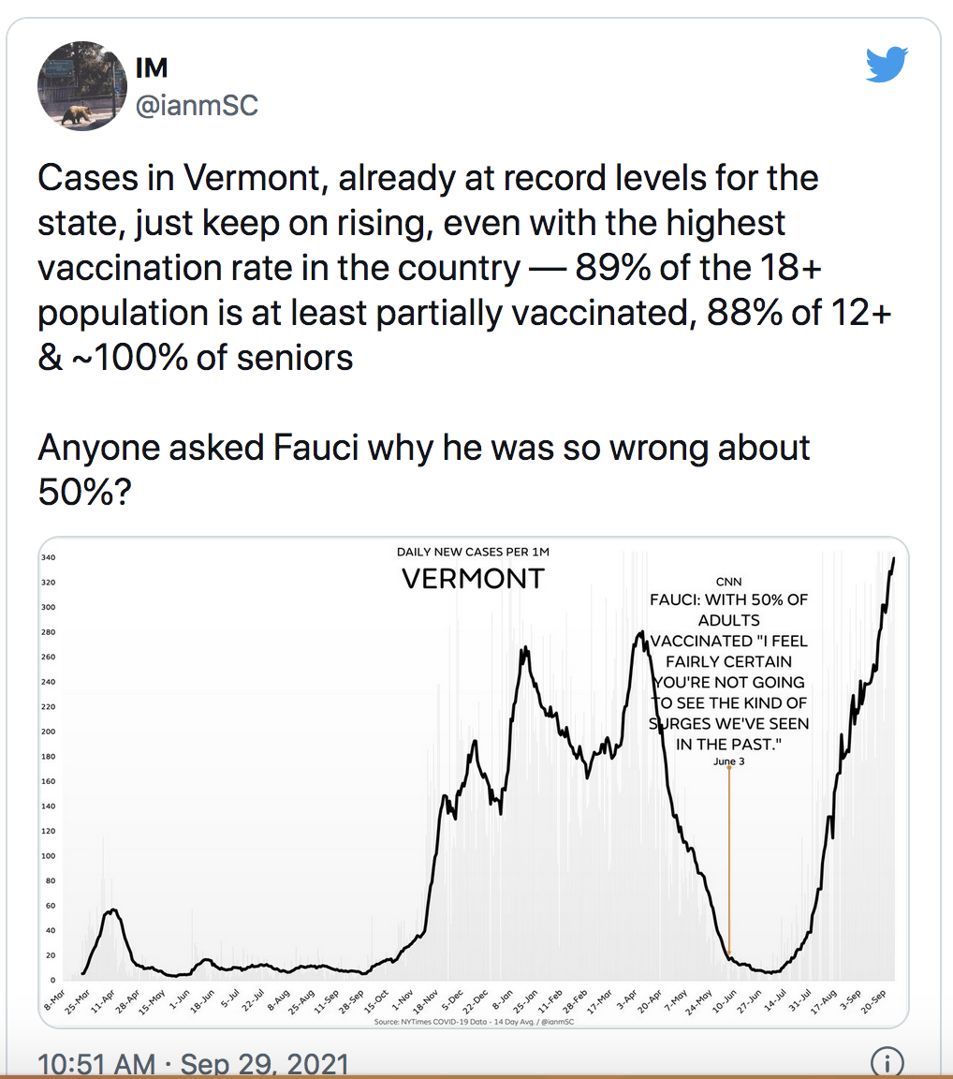
Task: Open the tweet info icon
Action: click(887, 1062)
